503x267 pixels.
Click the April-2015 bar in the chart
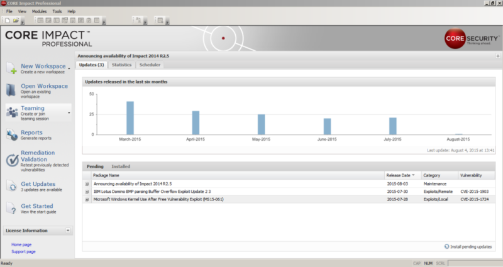(196, 123)
